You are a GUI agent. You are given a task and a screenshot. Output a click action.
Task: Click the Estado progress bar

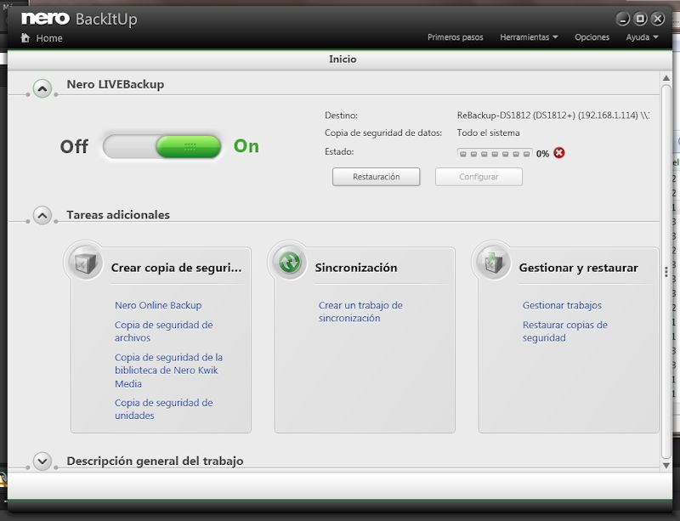495,154
